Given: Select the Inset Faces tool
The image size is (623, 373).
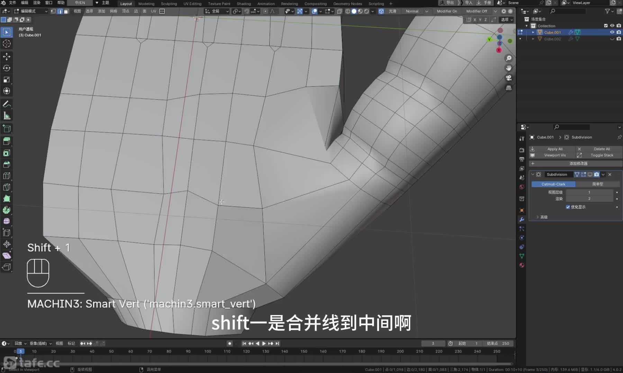Looking at the screenshot, I should [7, 153].
